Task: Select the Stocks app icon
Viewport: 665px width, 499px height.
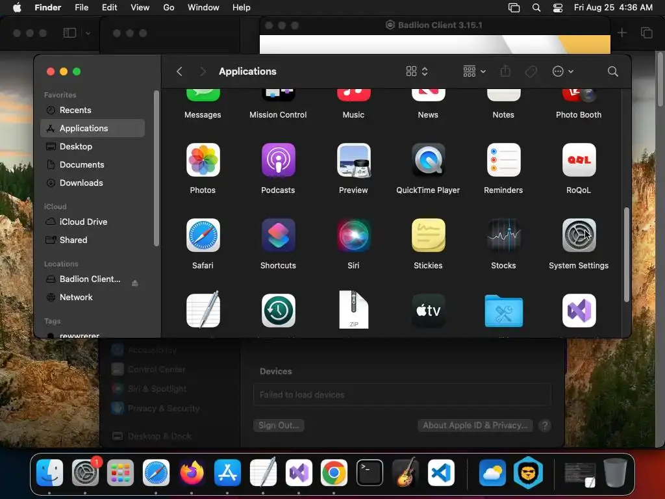Action: (x=503, y=235)
